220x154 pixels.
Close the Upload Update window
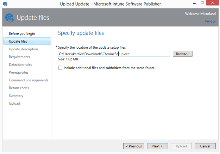tap(212, 3)
